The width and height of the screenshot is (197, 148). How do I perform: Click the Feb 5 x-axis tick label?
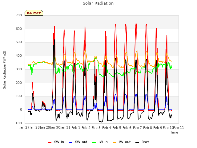click(117, 128)
